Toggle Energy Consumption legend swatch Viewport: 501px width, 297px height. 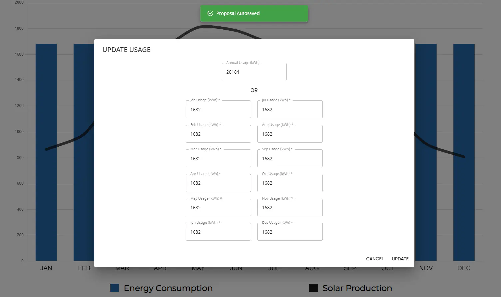pos(114,288)
